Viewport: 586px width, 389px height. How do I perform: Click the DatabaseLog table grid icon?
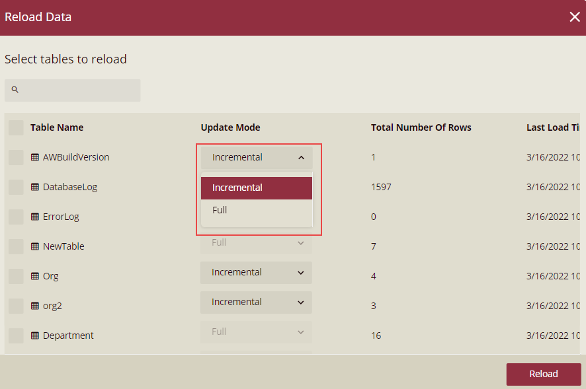34,187
